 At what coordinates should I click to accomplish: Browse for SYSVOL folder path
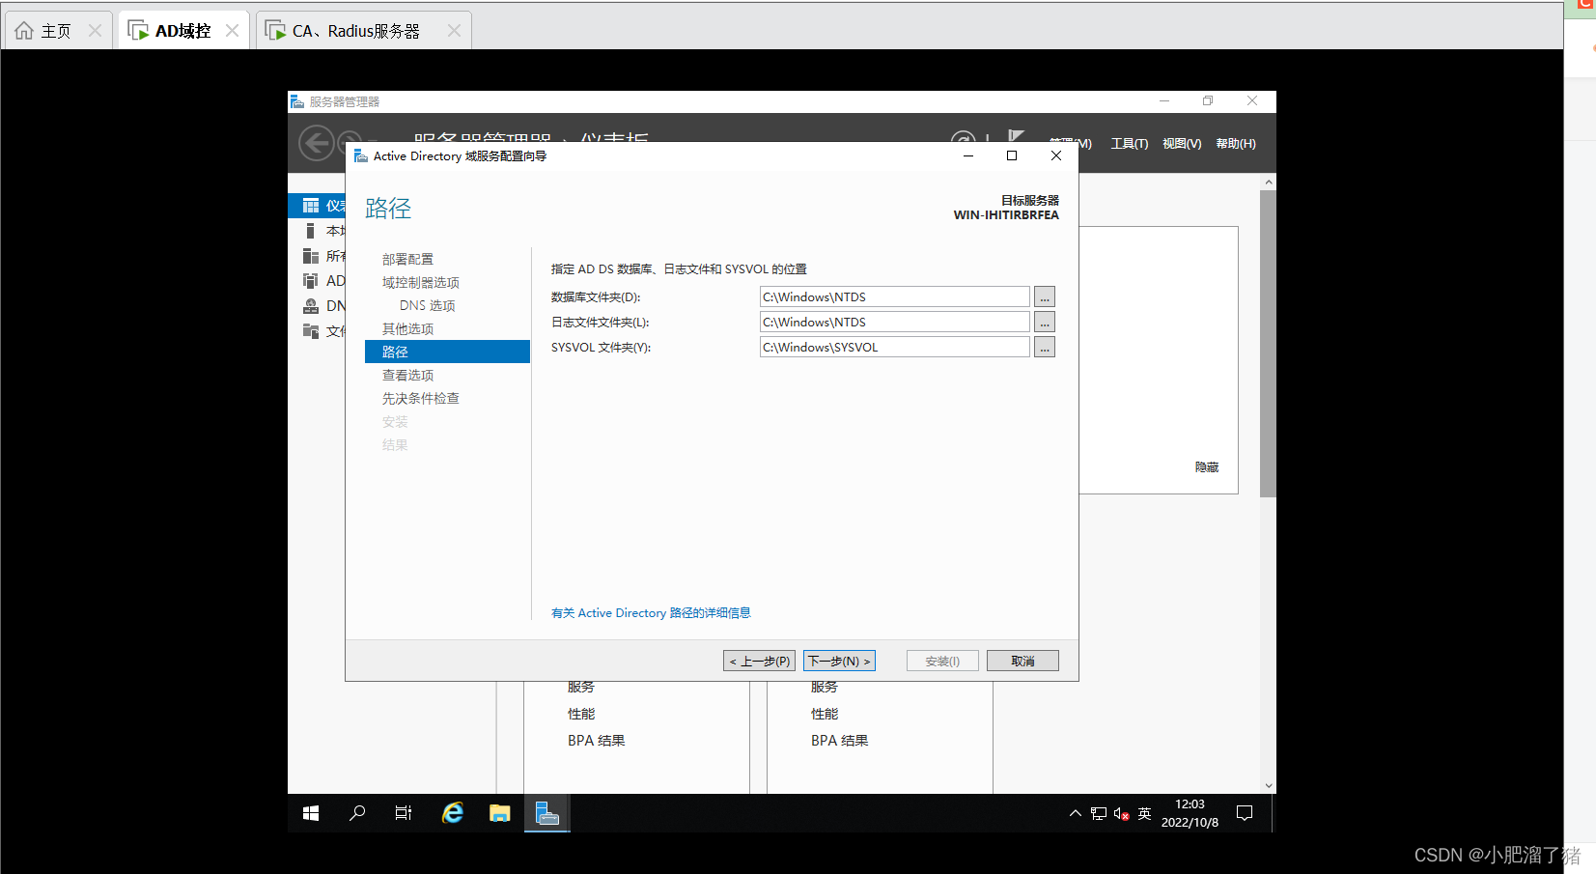[1045, 347]
